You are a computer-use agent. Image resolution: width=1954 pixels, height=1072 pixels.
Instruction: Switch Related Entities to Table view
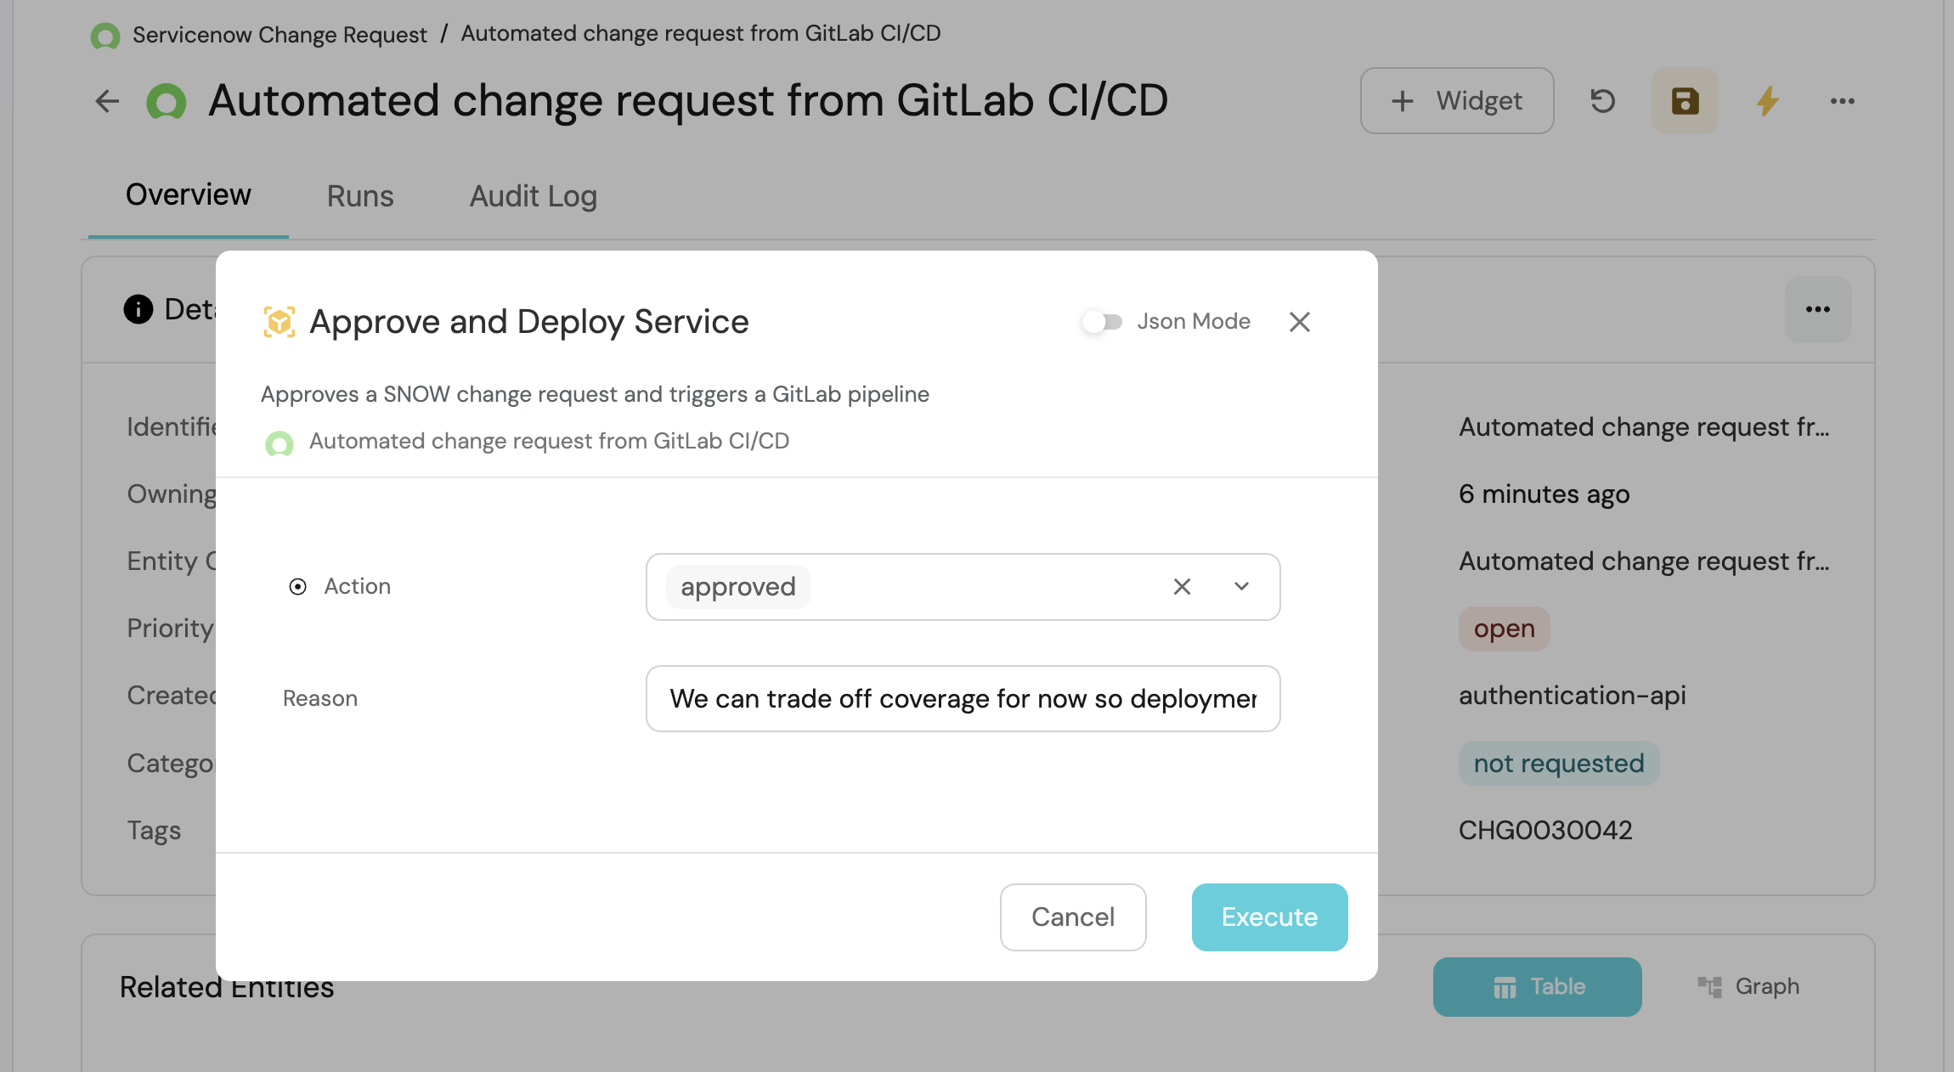point(1537,986)
